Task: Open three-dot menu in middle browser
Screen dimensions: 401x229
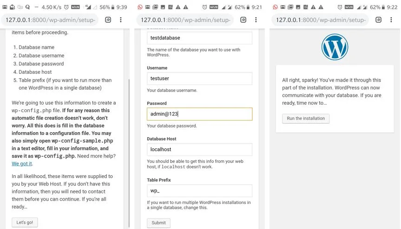Action: pyautogui.click(x=256, y=20)
